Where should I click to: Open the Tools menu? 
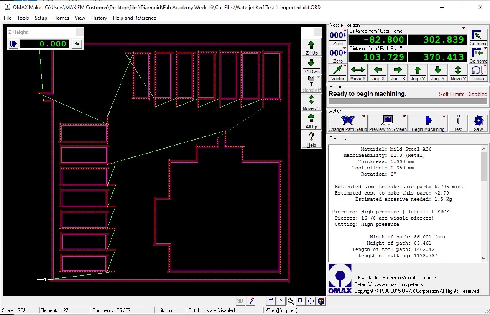(x=23, y=18)
